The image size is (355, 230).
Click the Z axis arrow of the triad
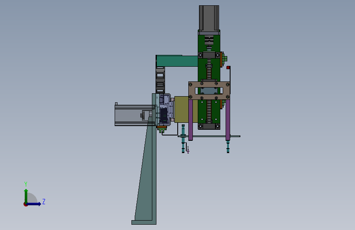[x=34, y=204]
